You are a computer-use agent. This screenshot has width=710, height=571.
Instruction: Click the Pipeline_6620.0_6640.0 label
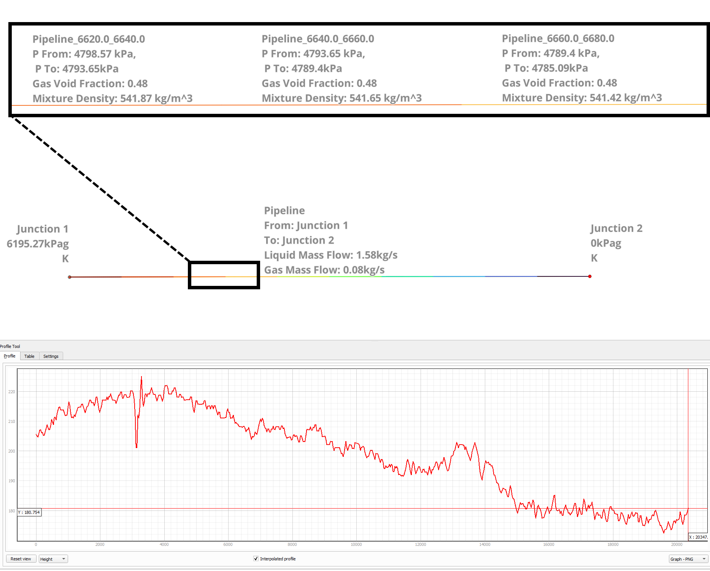89,39
